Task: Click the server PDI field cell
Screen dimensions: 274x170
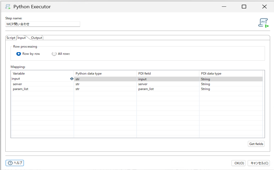Action: point(168,84)
